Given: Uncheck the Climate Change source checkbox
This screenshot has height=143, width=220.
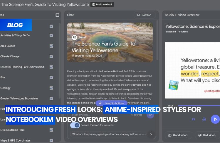Looking at the screenshot, I should click(51, 56).
